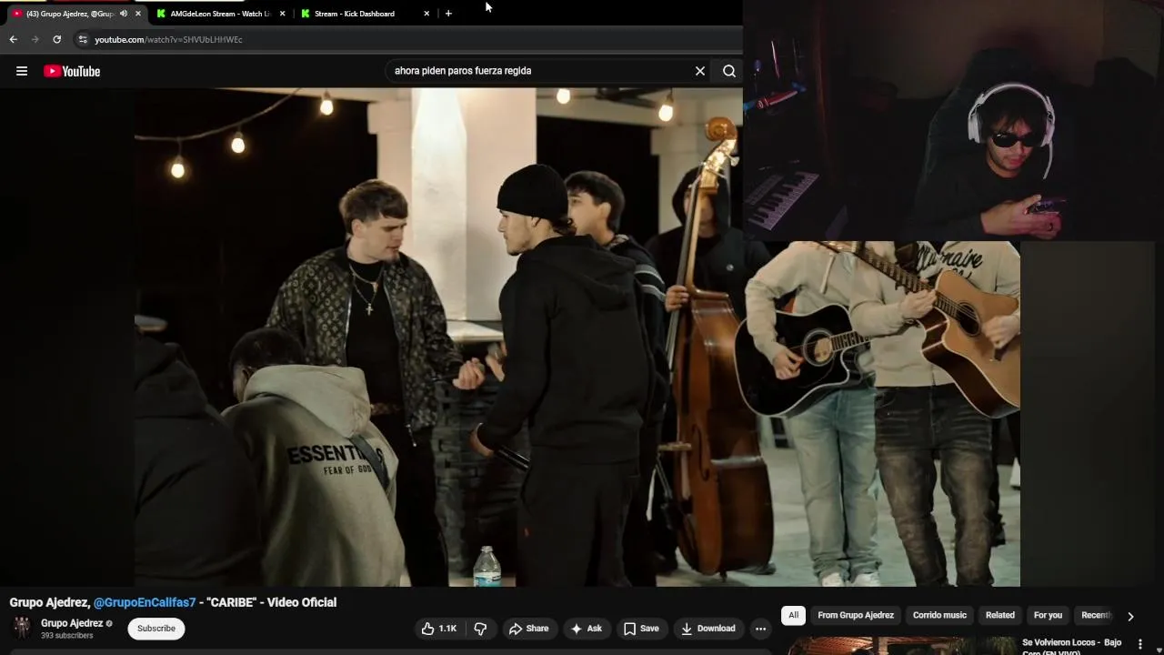
Task: Select the All filter chip
Action: click(793, 616)
